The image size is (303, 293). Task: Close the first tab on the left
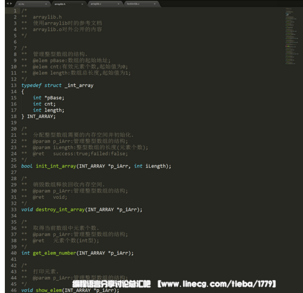click(46, 4)
